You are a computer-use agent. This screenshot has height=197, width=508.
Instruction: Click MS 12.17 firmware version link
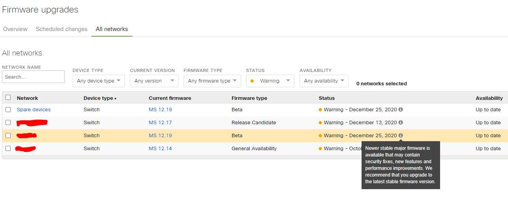160,123
